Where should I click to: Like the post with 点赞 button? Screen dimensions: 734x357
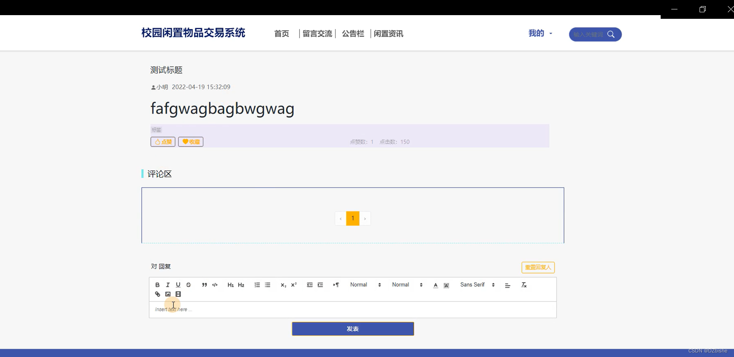(x=163, y=141)
